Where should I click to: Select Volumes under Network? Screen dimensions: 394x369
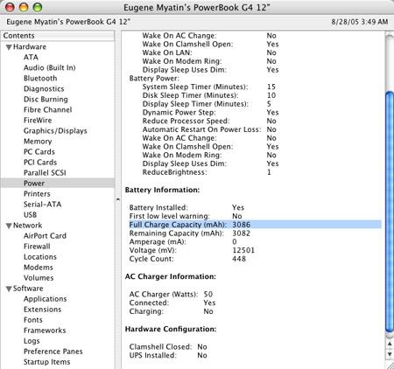(x=39, y=277)
